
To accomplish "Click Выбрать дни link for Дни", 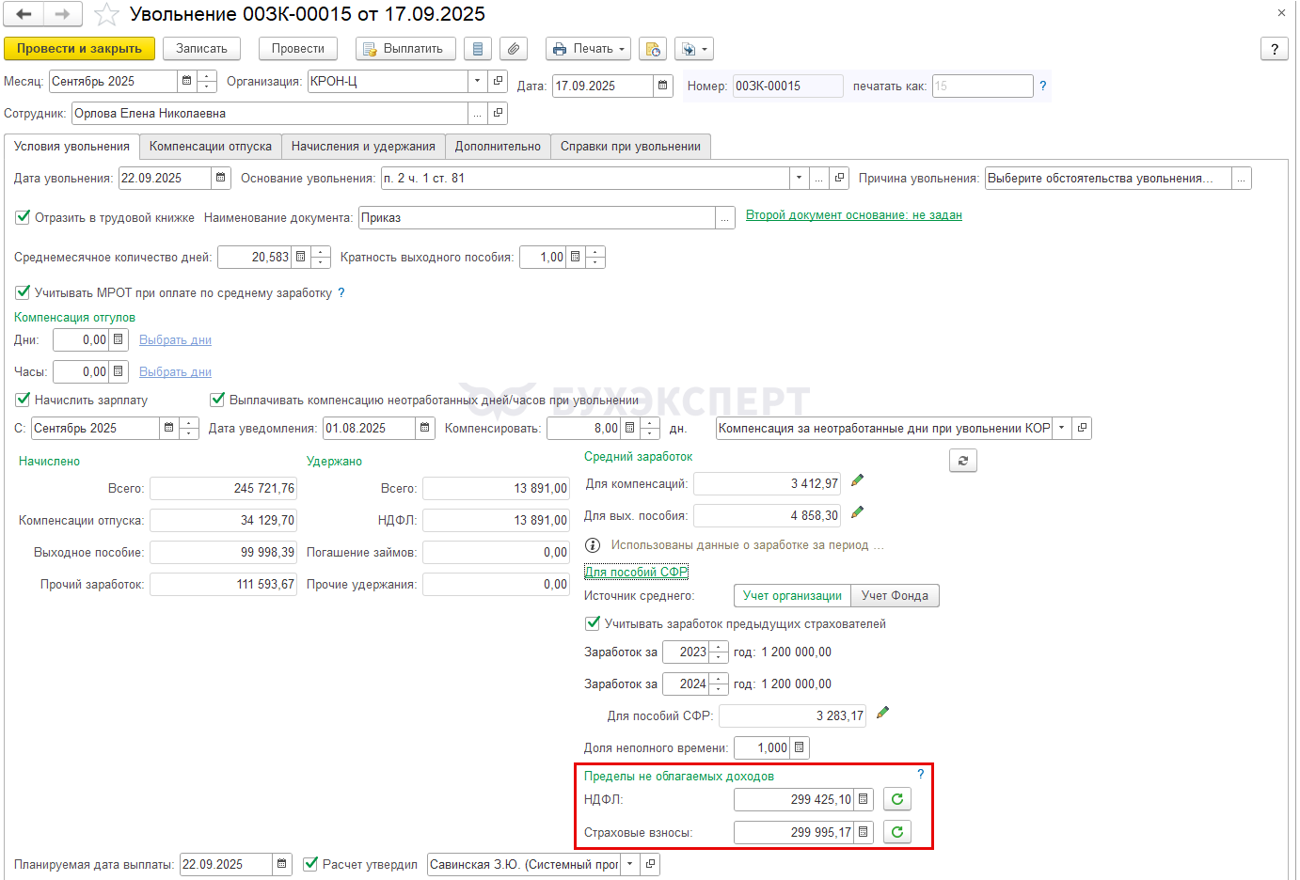I will pyautogui.click(x=175, y=340).
